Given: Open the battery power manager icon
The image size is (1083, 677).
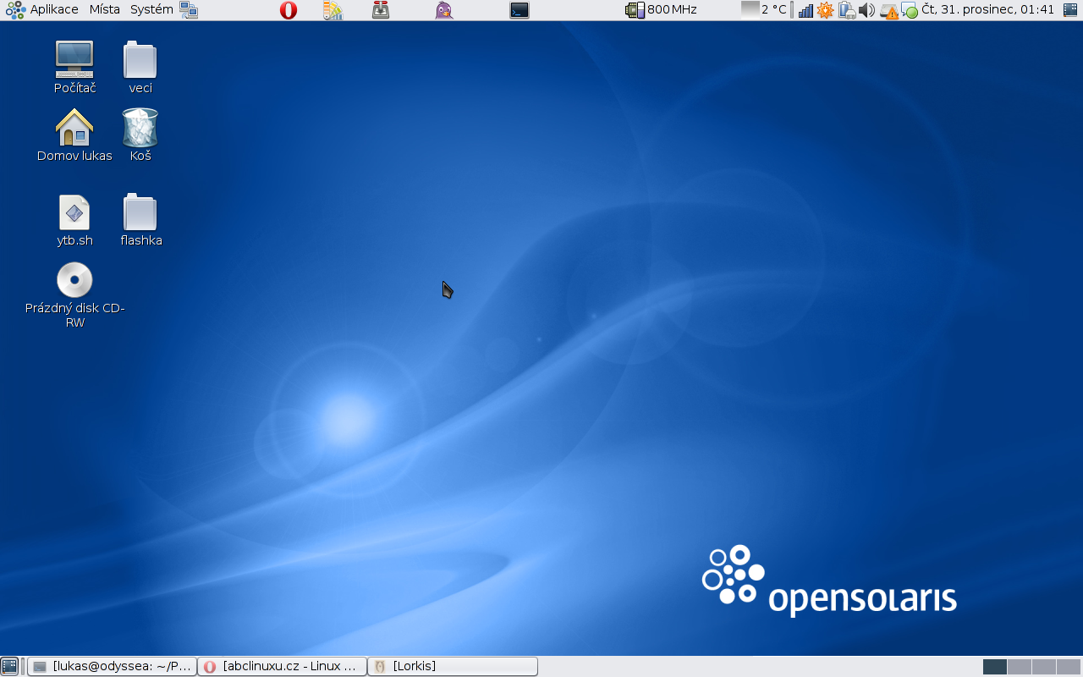Looking at the screenshot, I should pyautogui.click(x=846, y=10).
